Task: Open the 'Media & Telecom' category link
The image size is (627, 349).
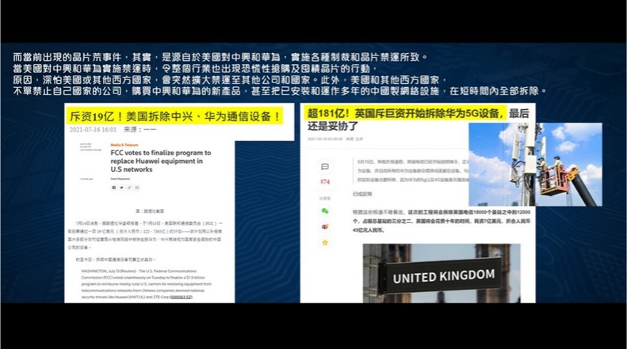Action: click(124, 145)
